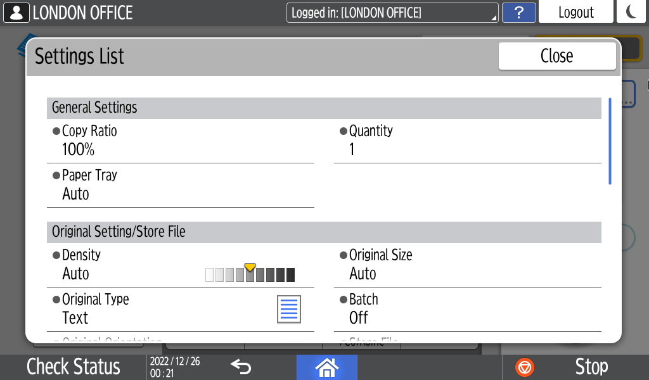This screenshot has height=380, width=649.
Task: Select the Quantity setting entry
Action: [x=467, y=141]
